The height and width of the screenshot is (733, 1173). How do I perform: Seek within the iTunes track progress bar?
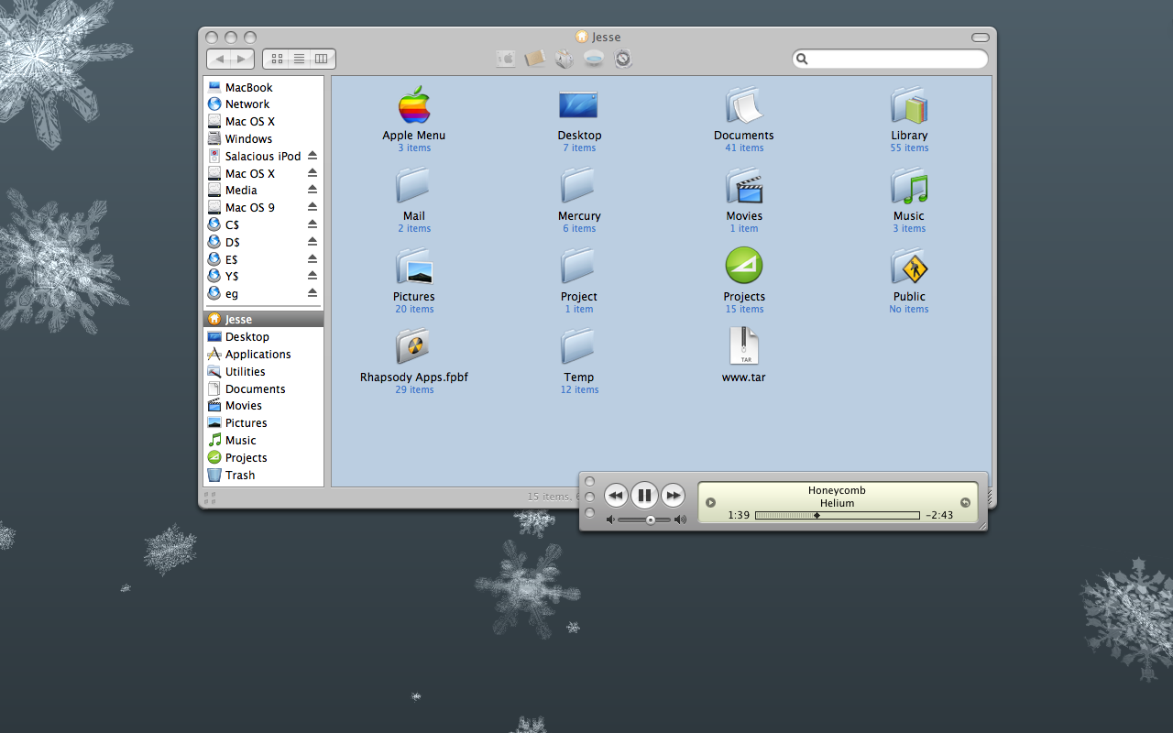click(837, 515)
